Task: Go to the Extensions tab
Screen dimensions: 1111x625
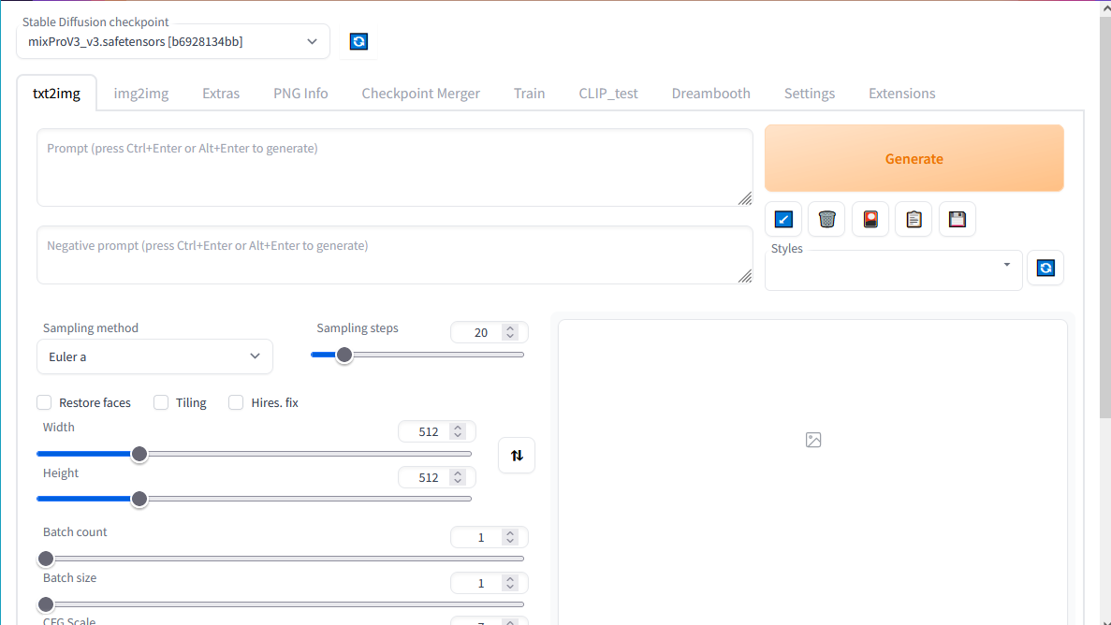Action: (x=901, y=94)
